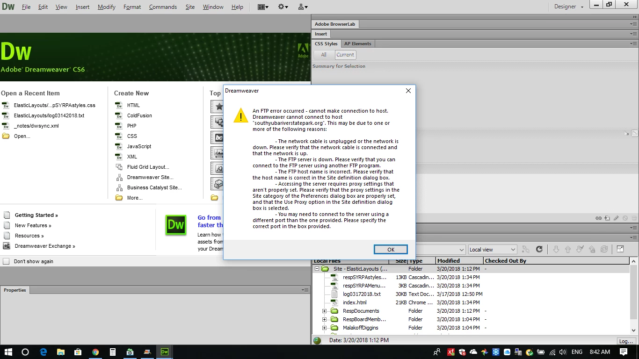Switch to the AP Elements tab
This screenshot has width=639, height=359.
pos(358,44)
